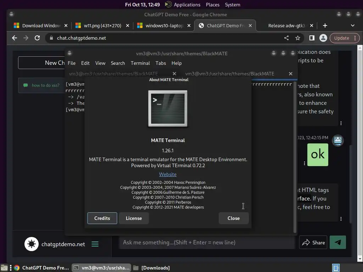Open the terminal Edit menu

tap(85, 63)
